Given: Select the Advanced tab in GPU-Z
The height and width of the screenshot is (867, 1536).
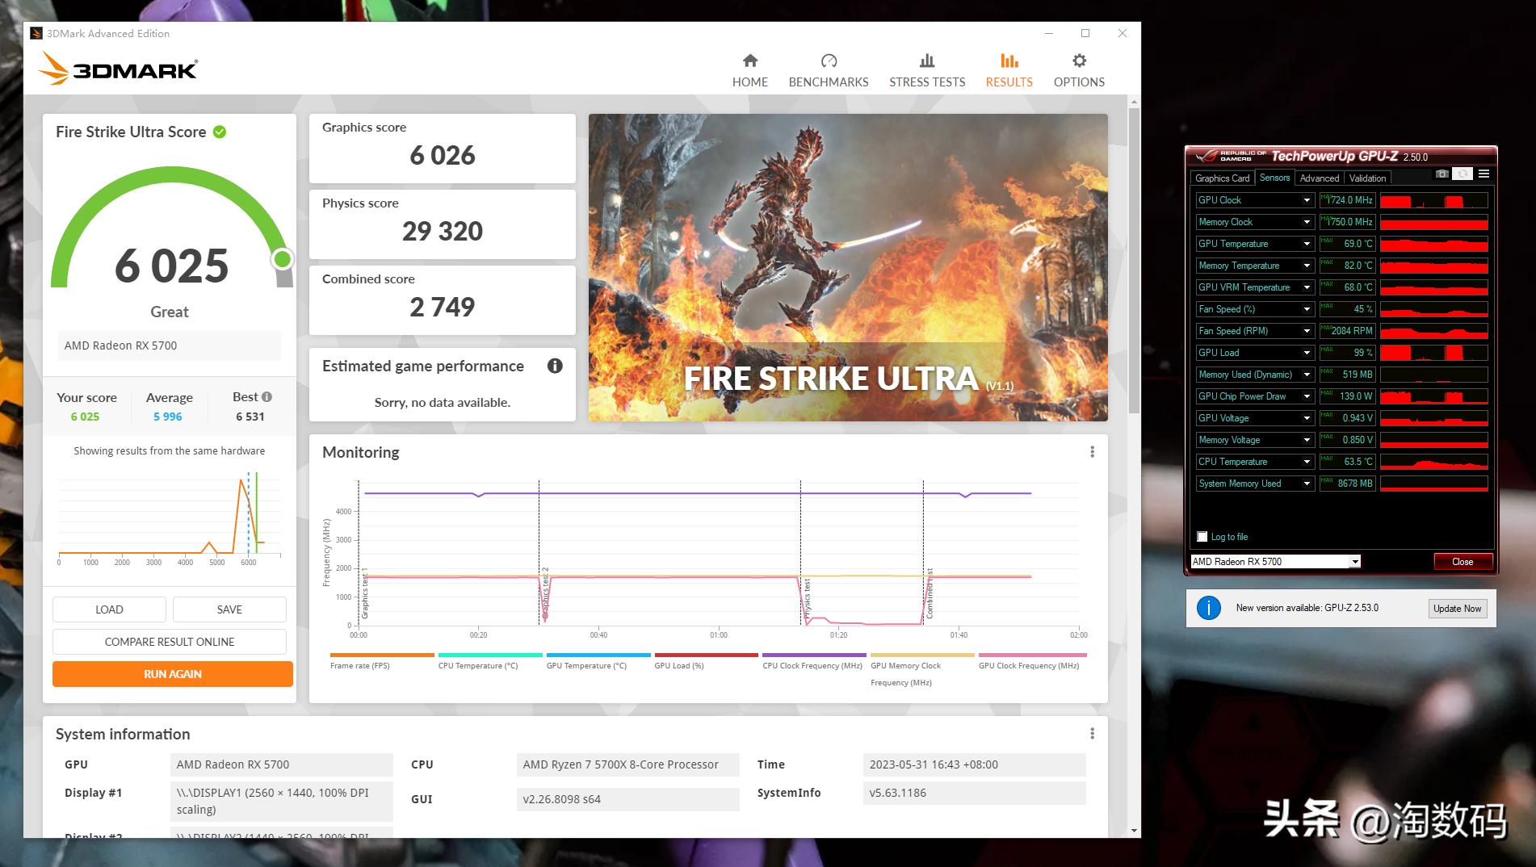Looking at the screenshot, I should 1319,178.
